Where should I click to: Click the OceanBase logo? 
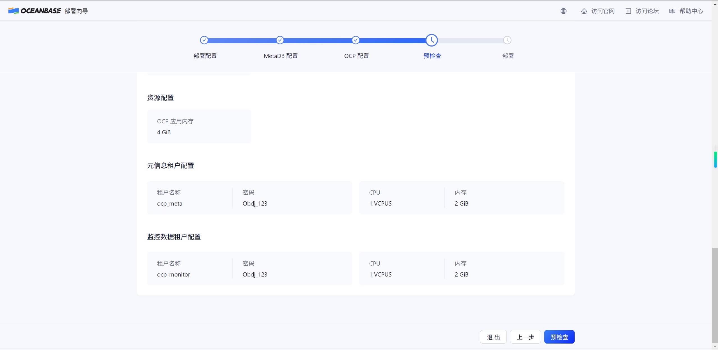click(x=35, y=11)
